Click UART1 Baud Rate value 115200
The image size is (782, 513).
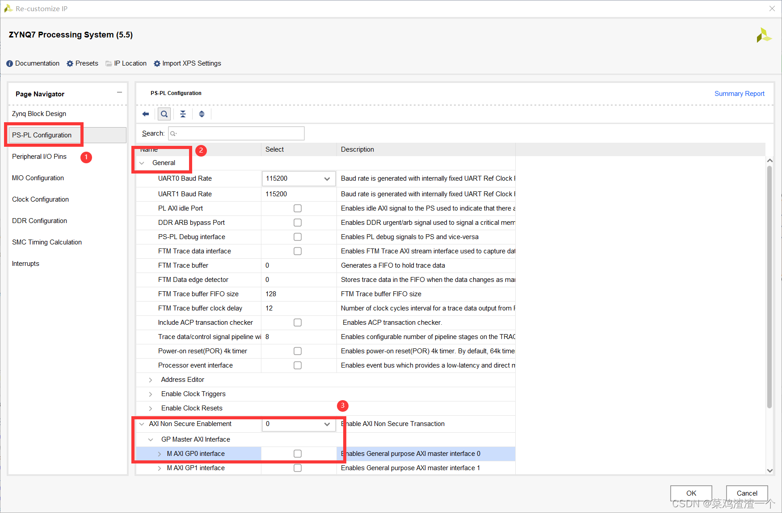pyautogui.click(x=276, y=194)
